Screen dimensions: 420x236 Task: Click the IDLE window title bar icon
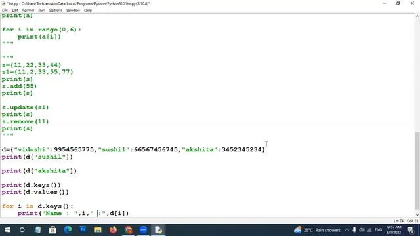(3, 3)
